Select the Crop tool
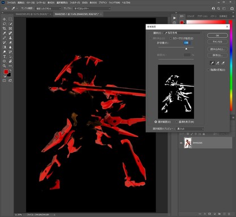 click(x=4, y=28)
